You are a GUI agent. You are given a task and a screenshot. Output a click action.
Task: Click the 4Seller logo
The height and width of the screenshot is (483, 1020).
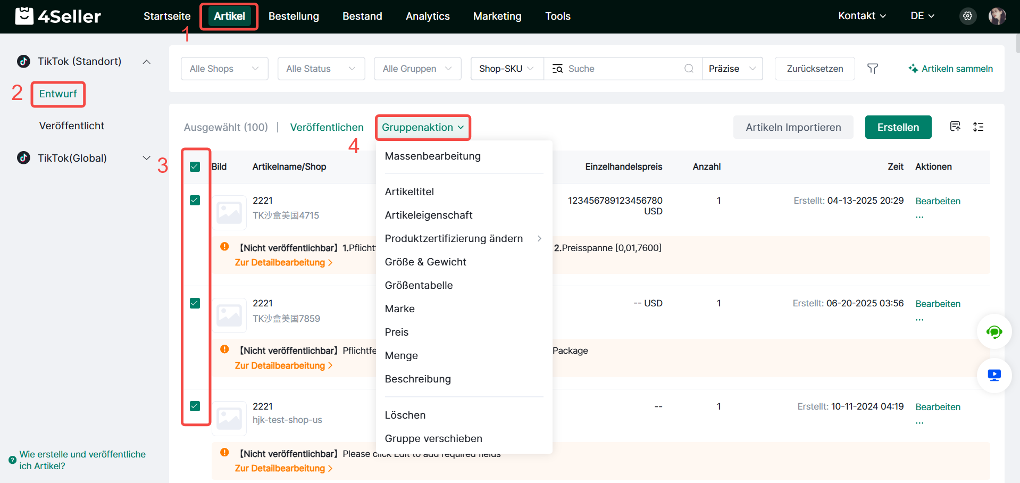pos(58,16)
